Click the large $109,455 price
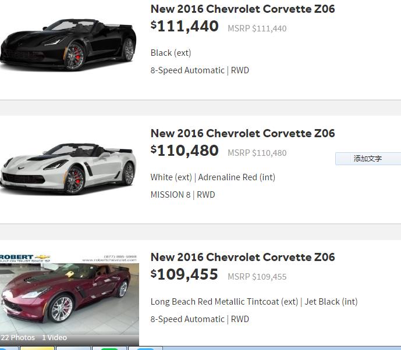The width and height of the screenshot is (401, 350). 184,274
